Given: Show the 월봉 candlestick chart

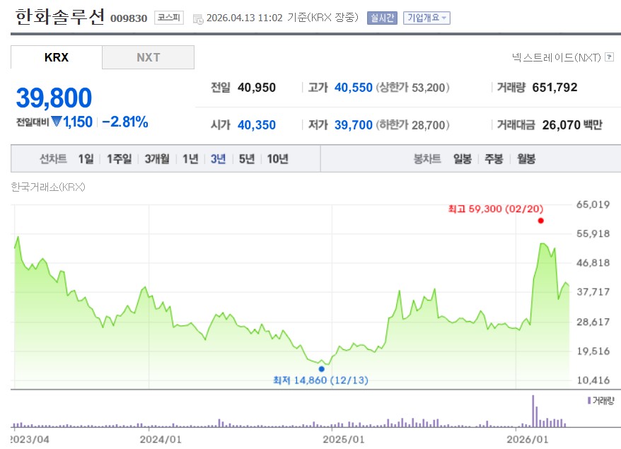Looking at the screenshot, I should click(x=526, y=159).
